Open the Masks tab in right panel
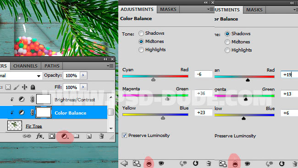 pyautogui.click(x=254, y=10)
